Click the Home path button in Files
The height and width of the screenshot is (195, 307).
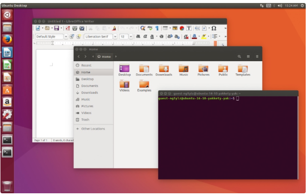(x=104, y=56)
